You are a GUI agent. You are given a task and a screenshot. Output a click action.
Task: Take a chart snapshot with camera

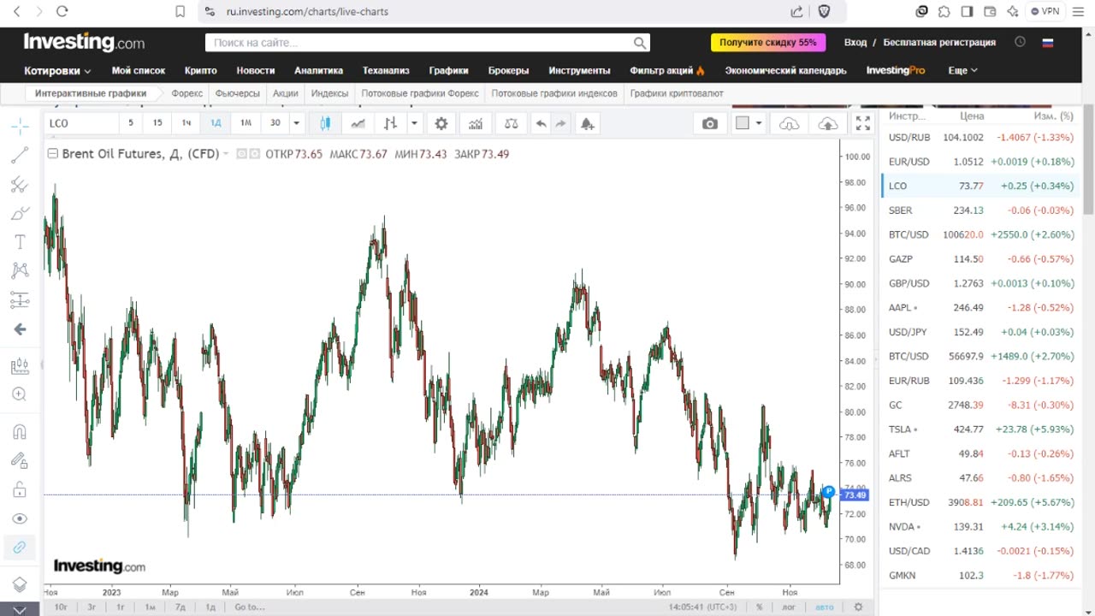(x=710, y=123)
